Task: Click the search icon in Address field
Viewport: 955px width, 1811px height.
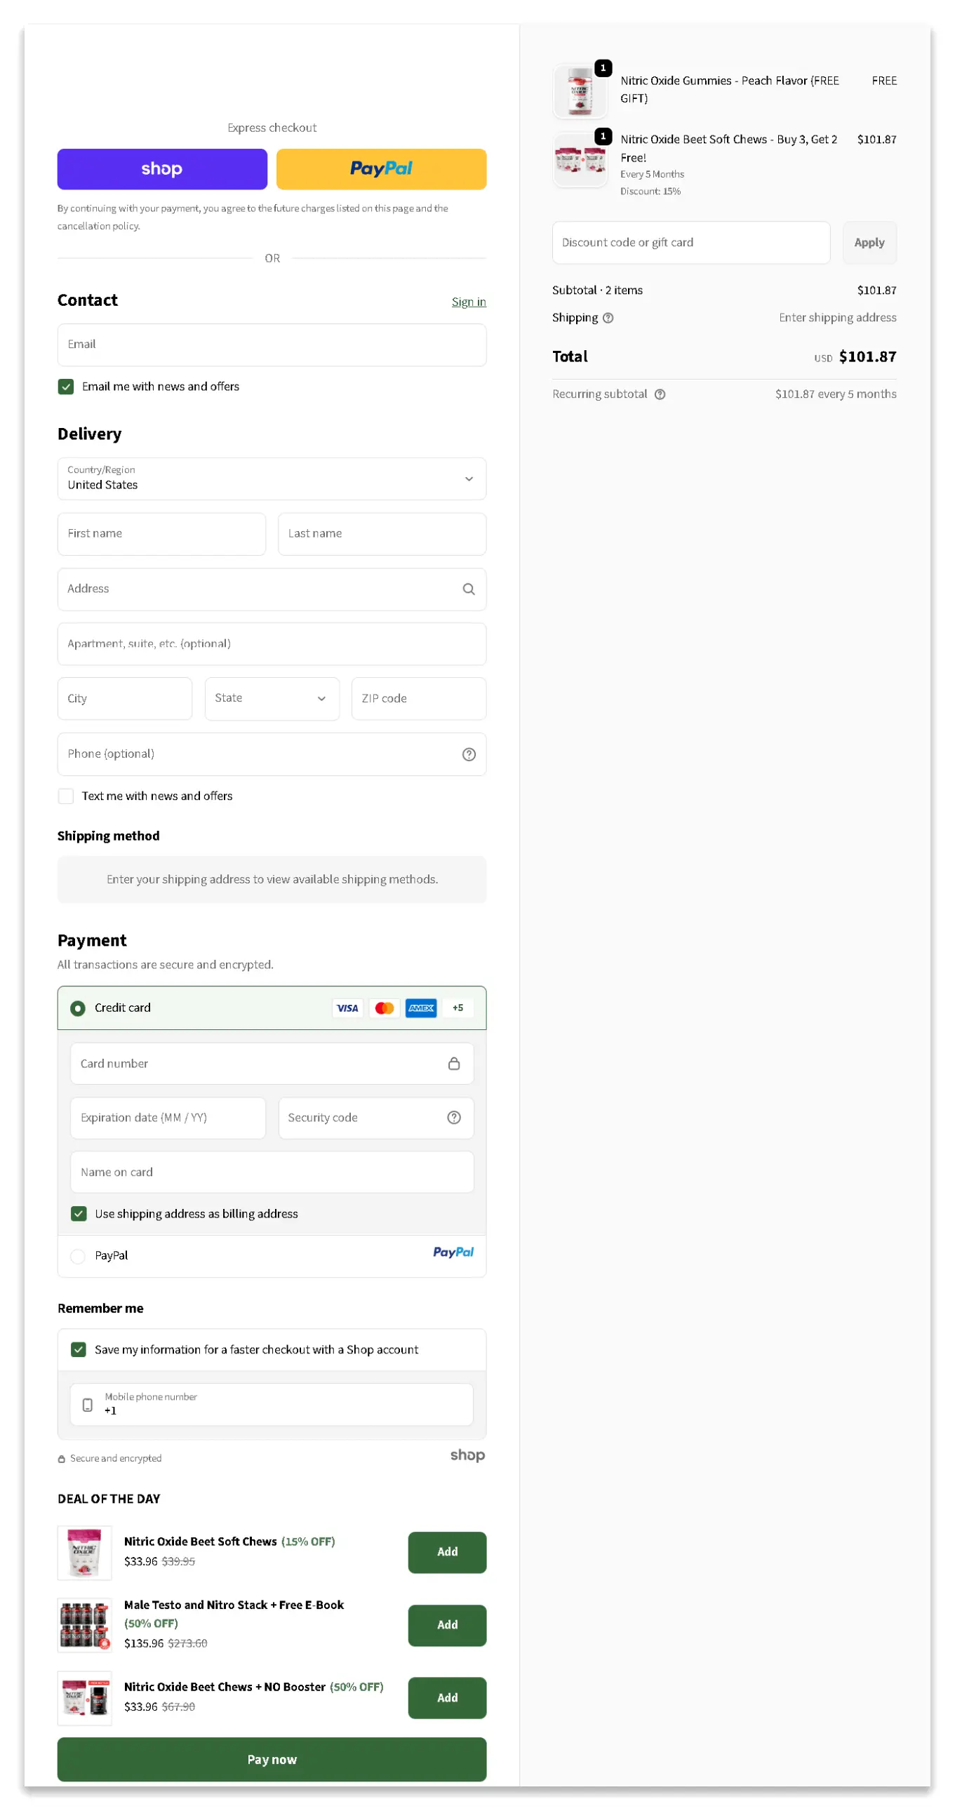Action: point(468,589)
